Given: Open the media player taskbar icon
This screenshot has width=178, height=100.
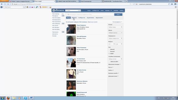Looking at the screenshot, I should (x=19, y=98).
